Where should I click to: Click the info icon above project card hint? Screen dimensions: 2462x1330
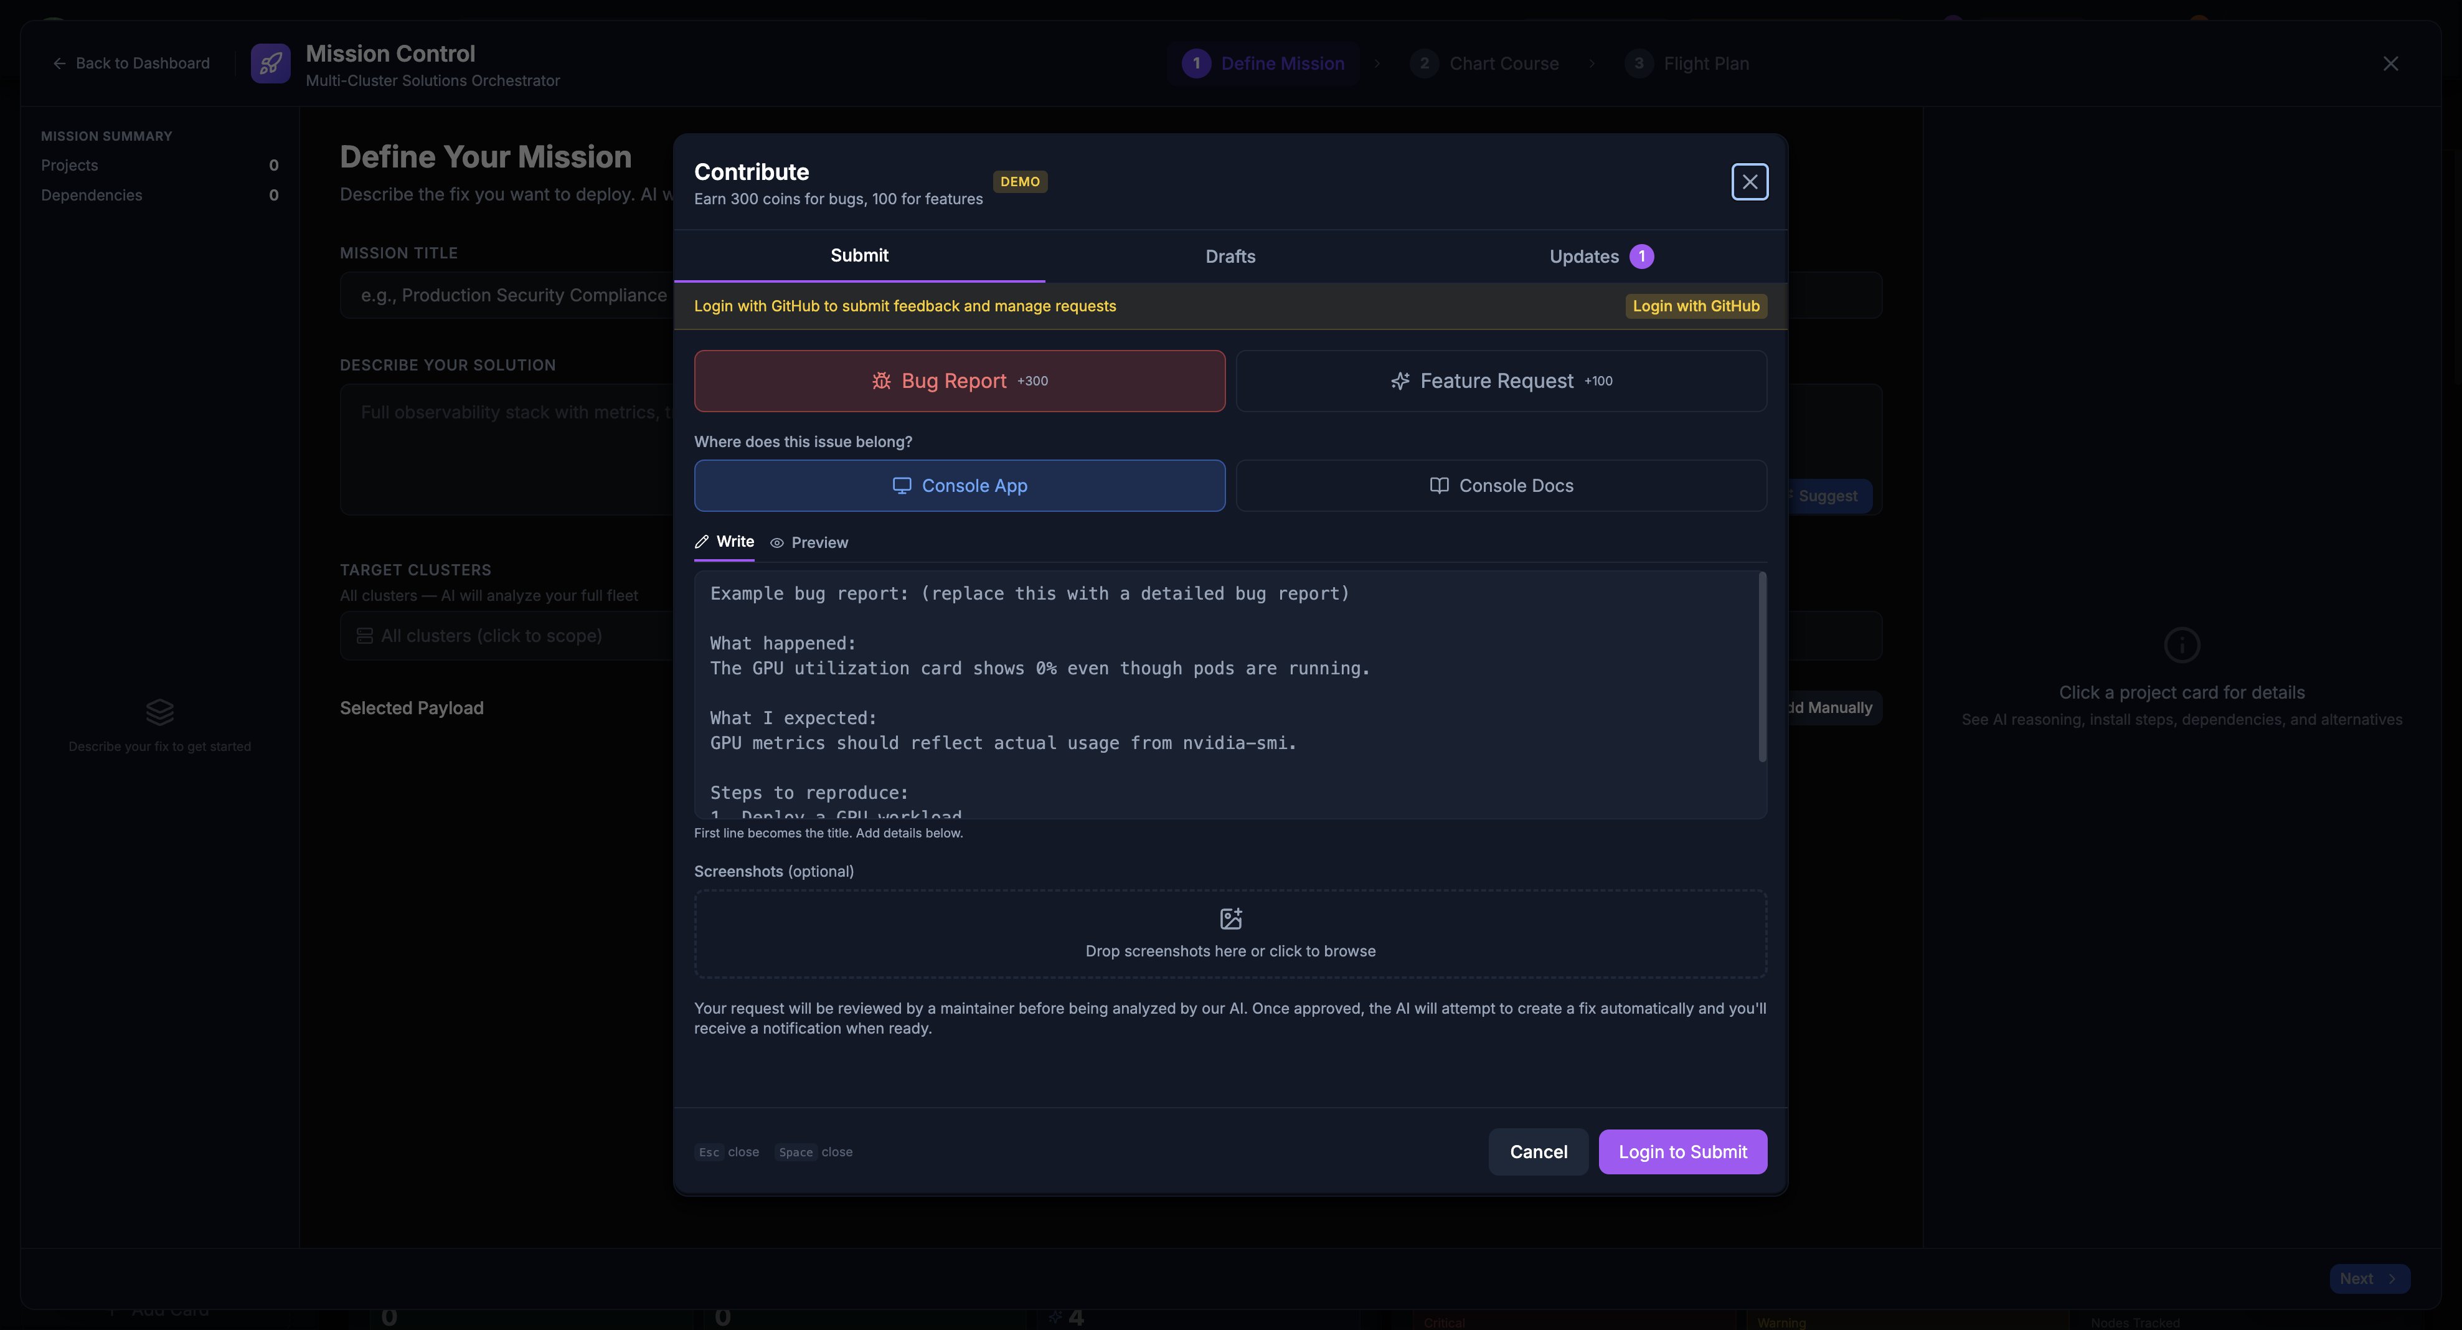click(2182, 645)
